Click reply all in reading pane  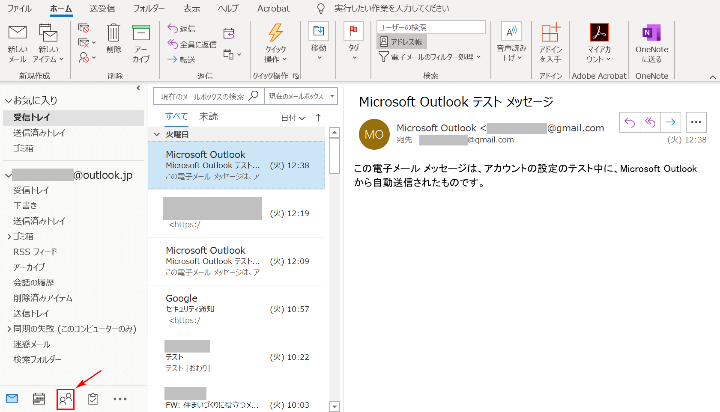650,122
